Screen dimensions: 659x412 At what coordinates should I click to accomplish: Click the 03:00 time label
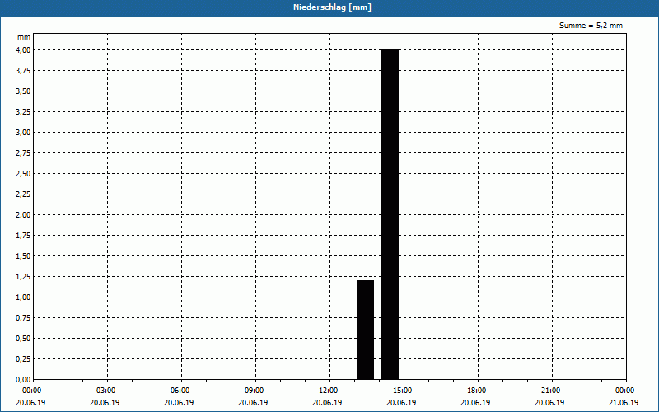(x=106, y=391)
